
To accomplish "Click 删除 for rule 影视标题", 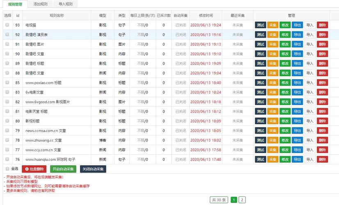I will (322, 121).
